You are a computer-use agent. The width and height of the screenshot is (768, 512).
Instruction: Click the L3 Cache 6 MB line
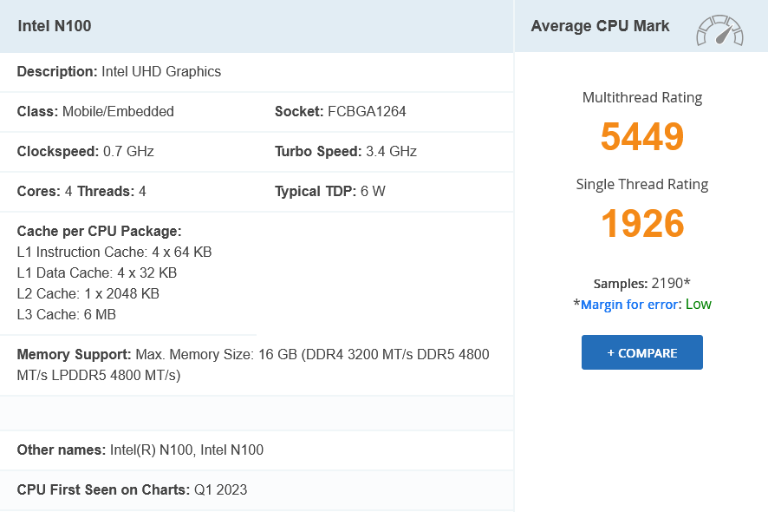click(67, 314)
